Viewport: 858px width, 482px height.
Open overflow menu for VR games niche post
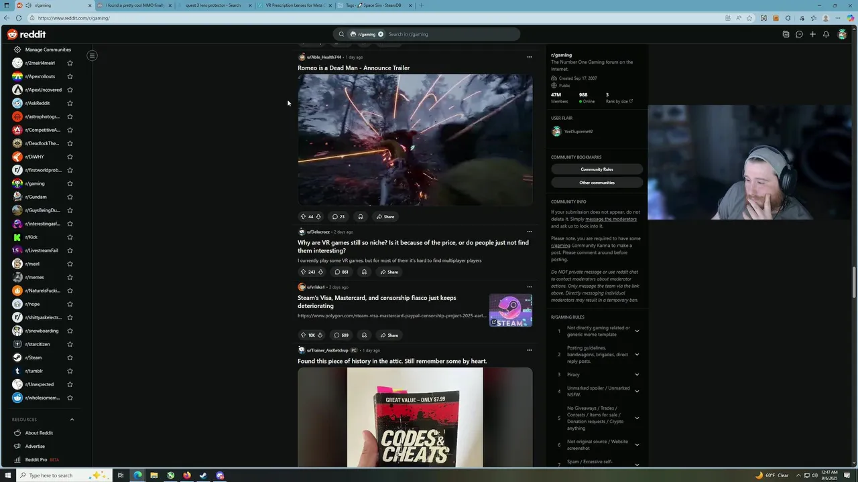529,232
